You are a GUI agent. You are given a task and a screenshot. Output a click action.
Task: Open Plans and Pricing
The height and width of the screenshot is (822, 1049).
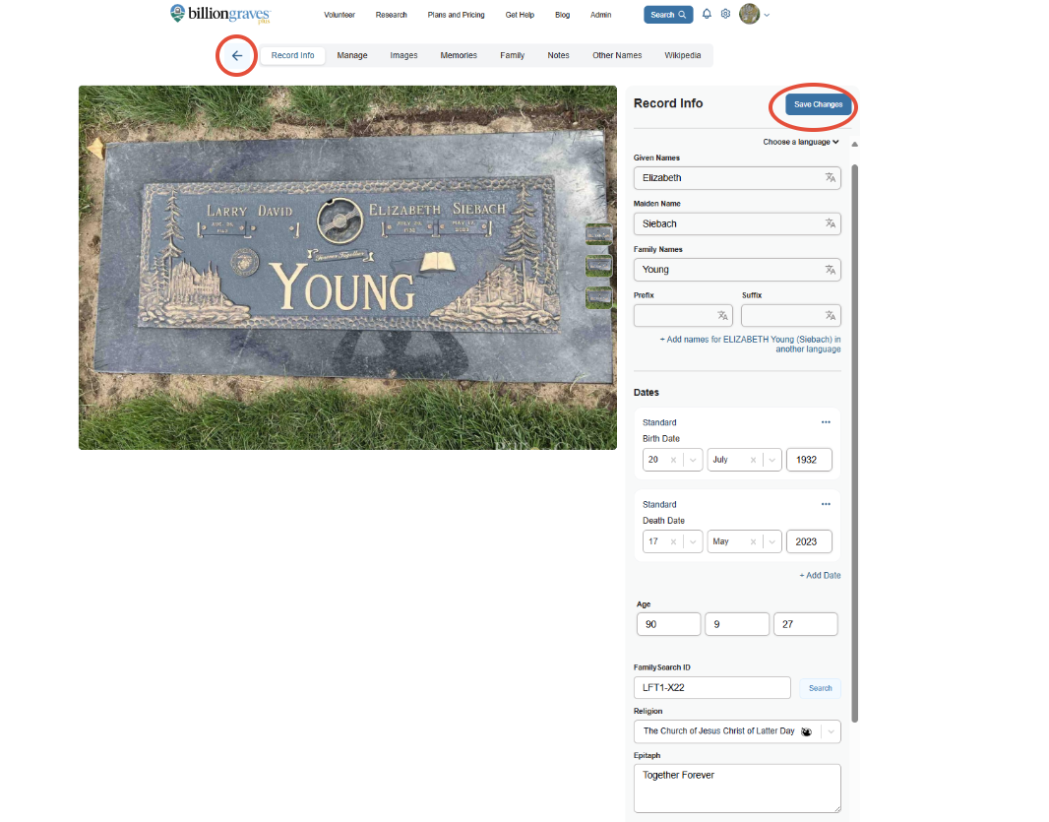point(457,15)
